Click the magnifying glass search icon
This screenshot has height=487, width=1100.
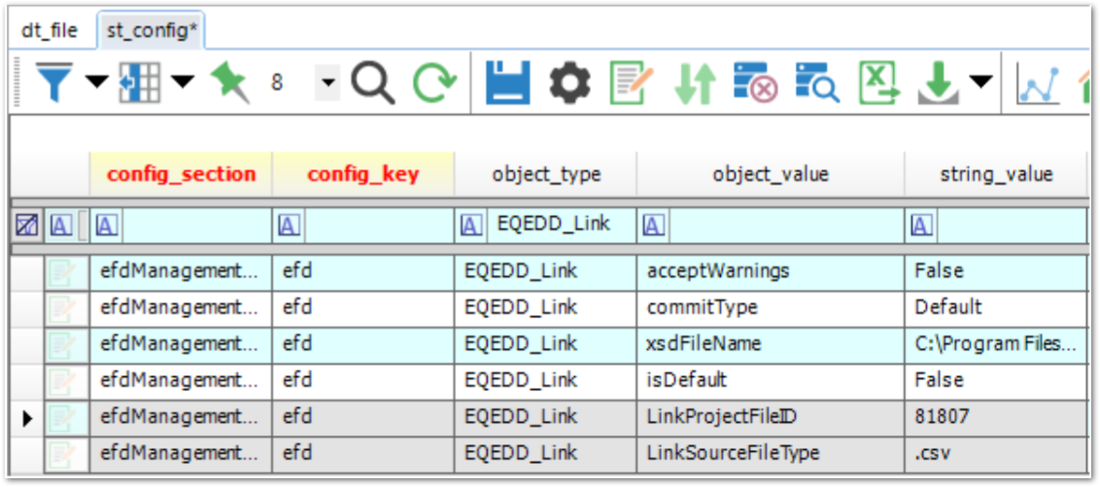(373, 83)
